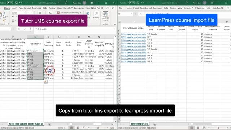231x130 pixels.
Task: Click Paste Options icon below copied cells
Action: 46,82
